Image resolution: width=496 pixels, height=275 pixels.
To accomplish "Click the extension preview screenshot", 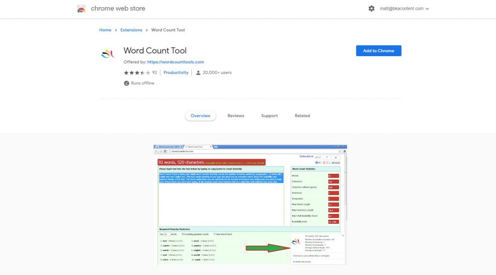I will (250, 205).
